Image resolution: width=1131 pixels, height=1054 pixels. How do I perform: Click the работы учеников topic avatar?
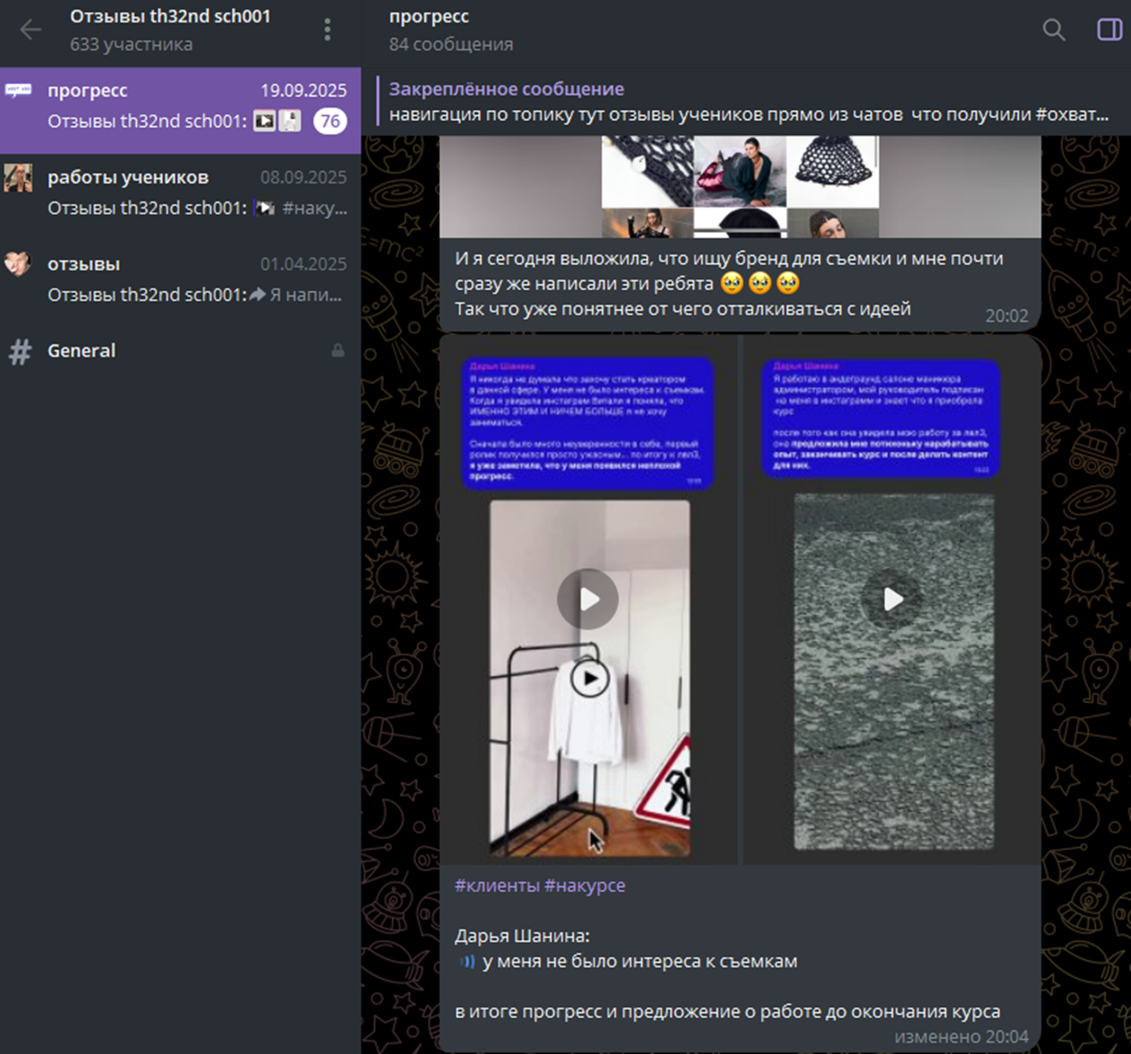[x=19, y=178]
